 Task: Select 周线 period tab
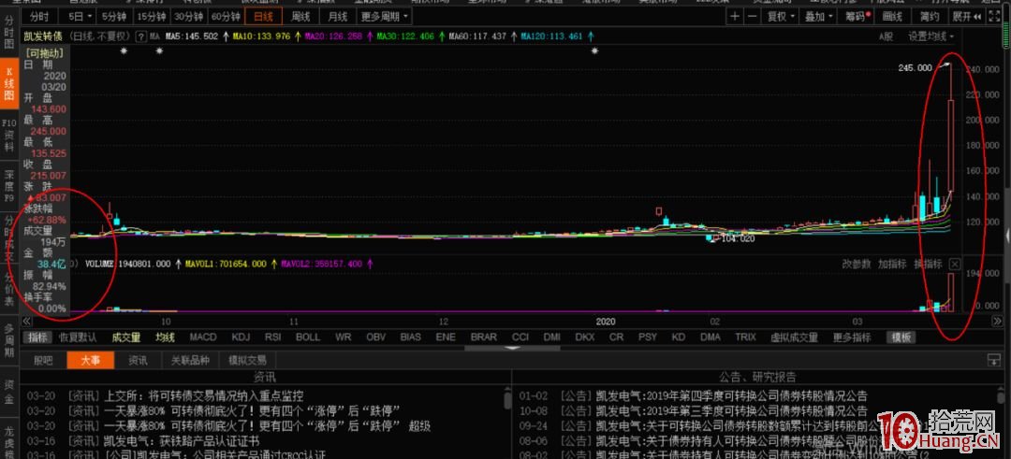[300, 17]
